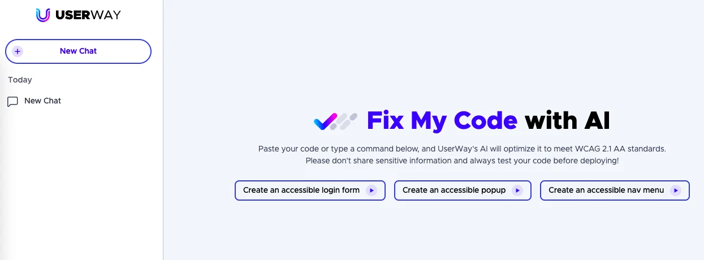Viewport: 704px width, 260px height.
Task: Click the Today section label
Action: [x=20, y=80]
